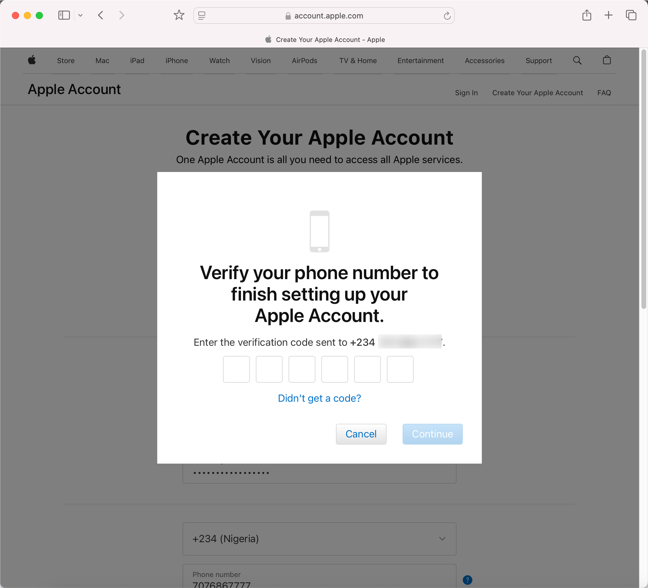The width and height of the screenshot is (648, 588).
Task: Reload the page with refresh icon
Action: [x=447, y=16]
